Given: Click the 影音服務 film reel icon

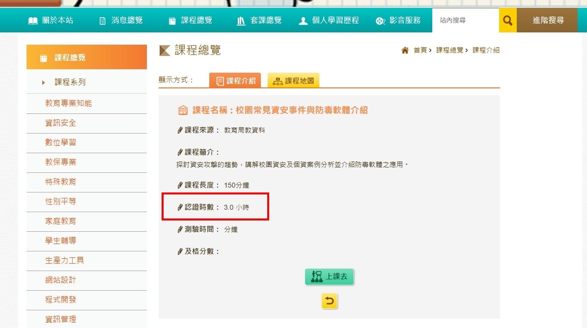Looking at the screenshot, I should 380,21.
